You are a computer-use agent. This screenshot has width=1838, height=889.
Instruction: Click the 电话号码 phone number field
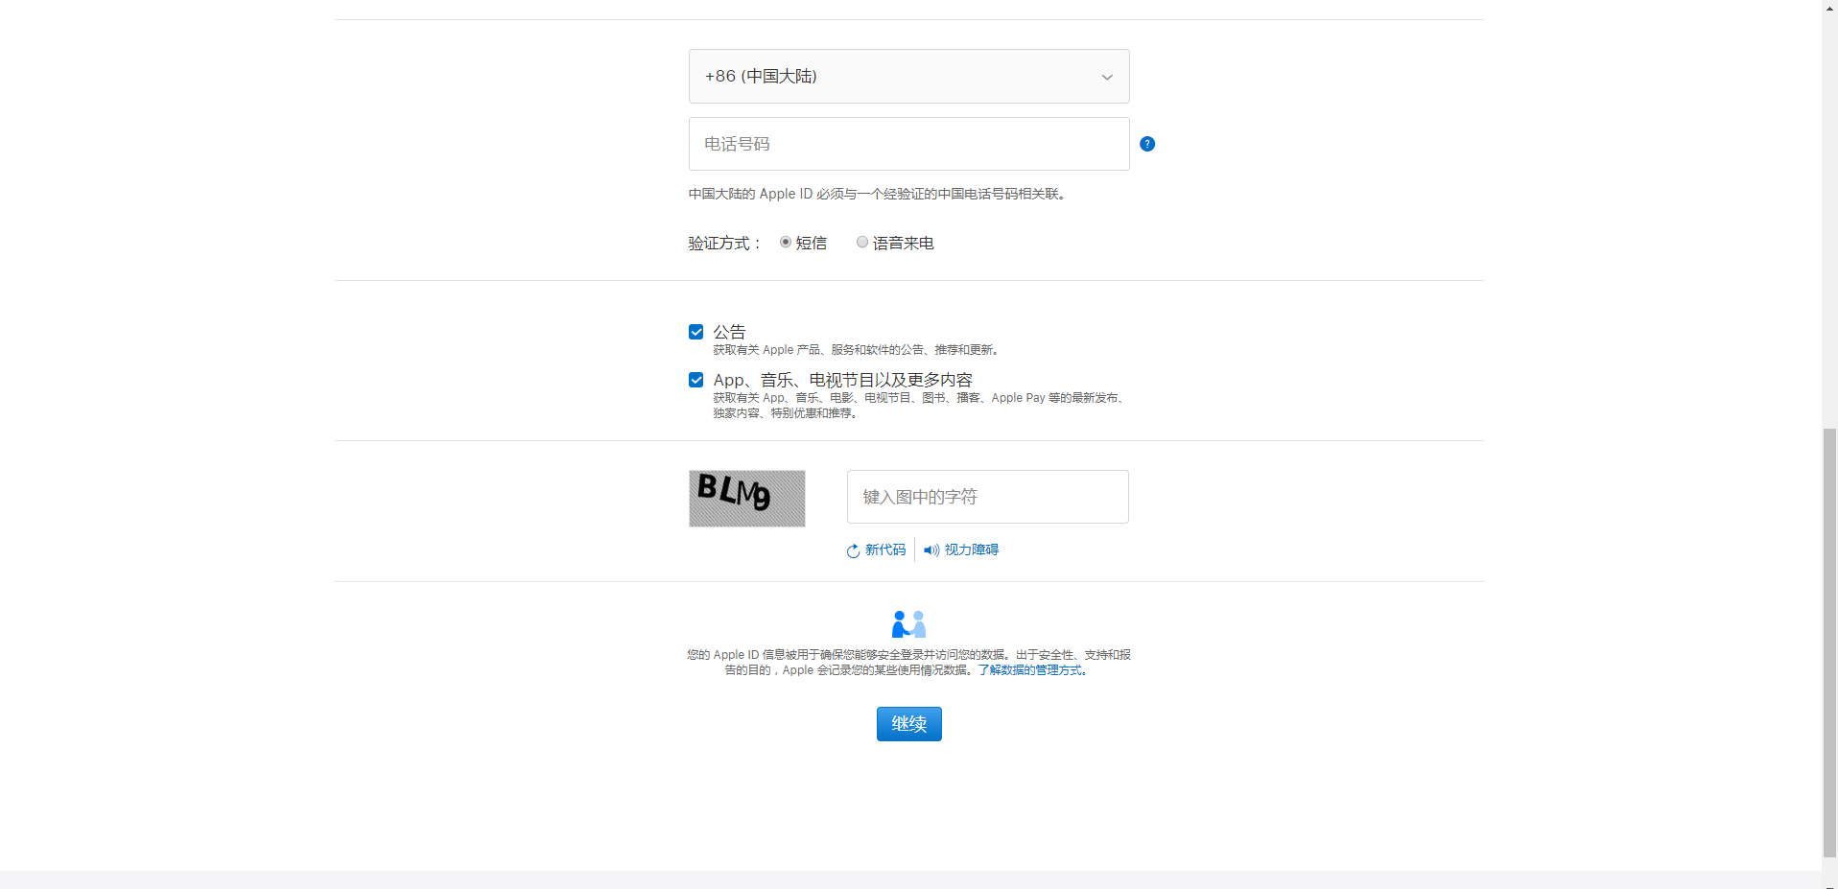[x=908, y=144]
